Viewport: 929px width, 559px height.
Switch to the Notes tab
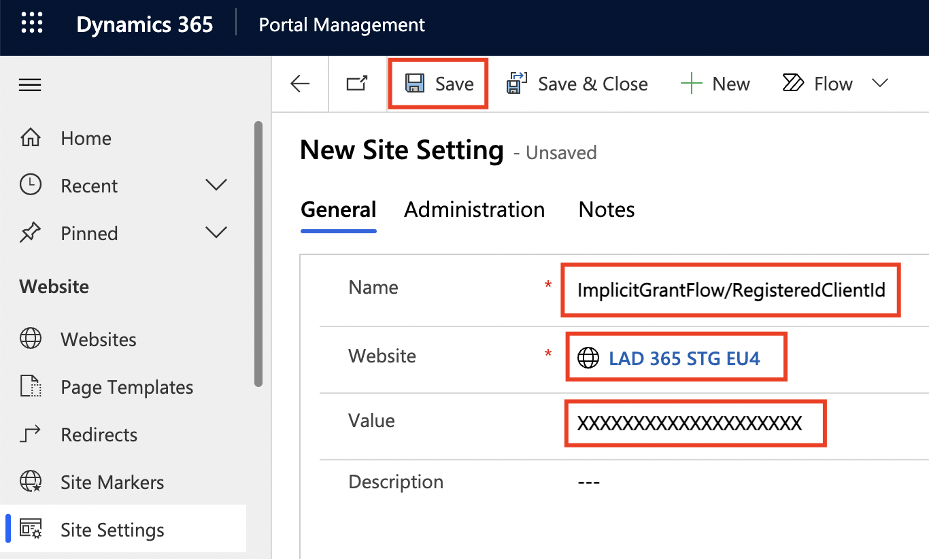click(607, 209)
